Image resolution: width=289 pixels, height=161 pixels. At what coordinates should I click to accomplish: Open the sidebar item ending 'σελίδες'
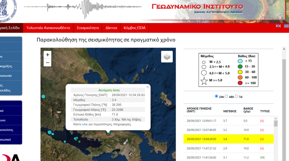pyautogui.click(x=11, y=88)
